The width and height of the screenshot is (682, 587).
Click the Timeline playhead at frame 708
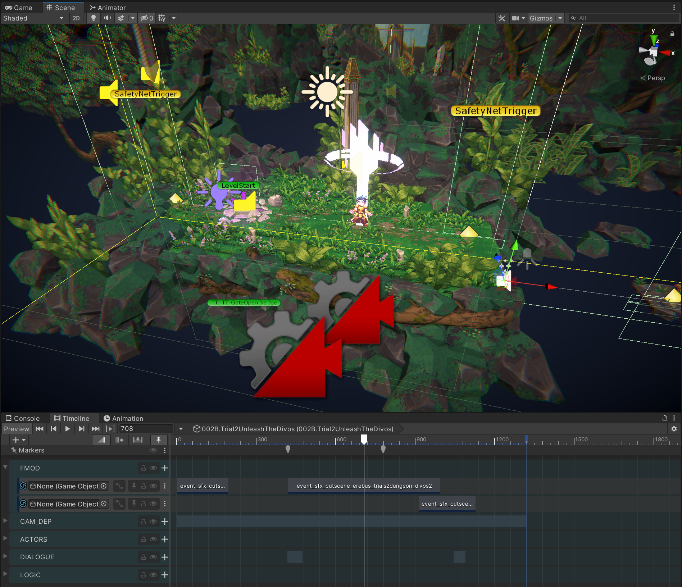tap(364, 439)
